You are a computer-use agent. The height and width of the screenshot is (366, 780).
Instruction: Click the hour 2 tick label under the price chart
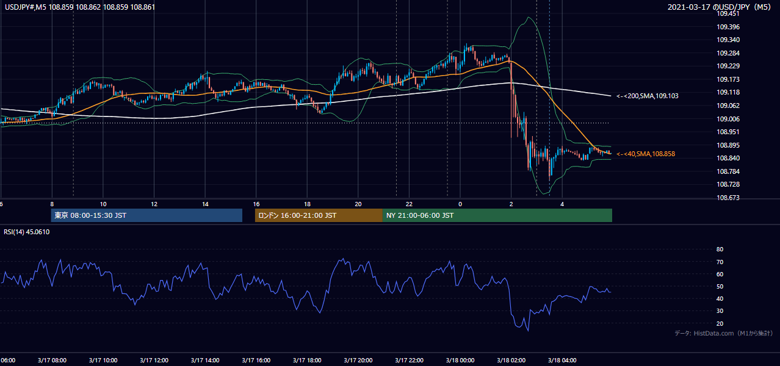(511, 204)
